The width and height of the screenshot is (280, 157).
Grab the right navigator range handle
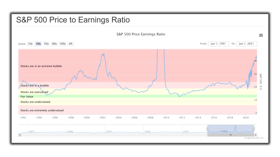click(x=254, y=129)
